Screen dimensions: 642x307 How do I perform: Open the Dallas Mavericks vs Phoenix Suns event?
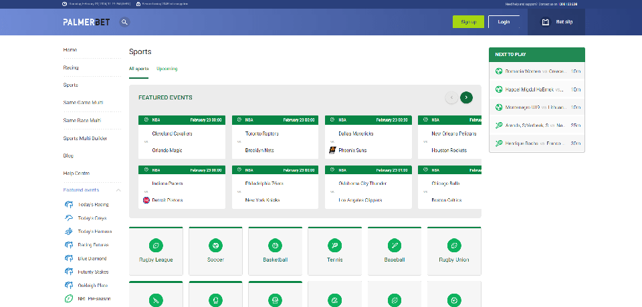(x=366, y=141)
